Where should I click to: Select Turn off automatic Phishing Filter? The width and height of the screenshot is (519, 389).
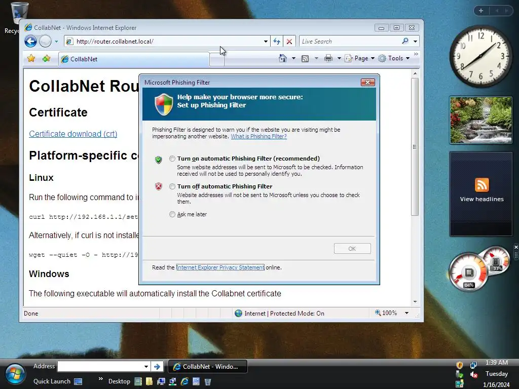tap(172, 186)
